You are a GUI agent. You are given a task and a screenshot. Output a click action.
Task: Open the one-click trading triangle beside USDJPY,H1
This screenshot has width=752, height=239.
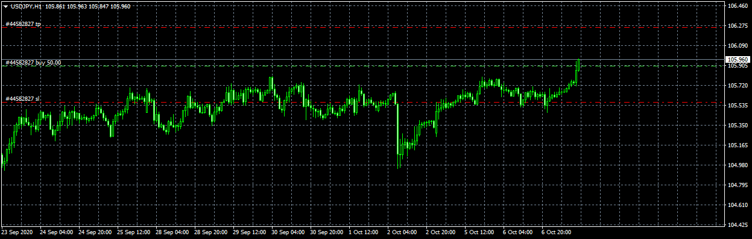point(5,6)
